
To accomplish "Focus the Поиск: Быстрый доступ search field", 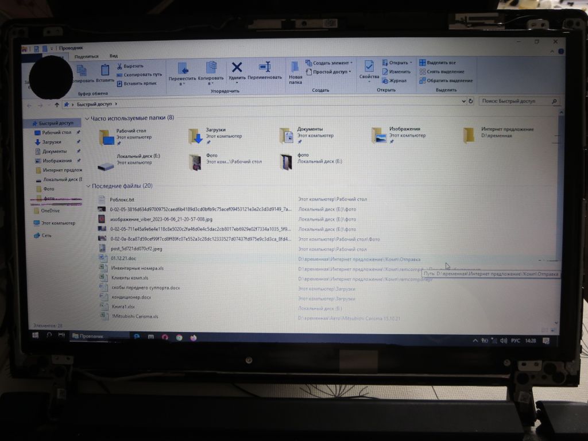I will point(519,101).
